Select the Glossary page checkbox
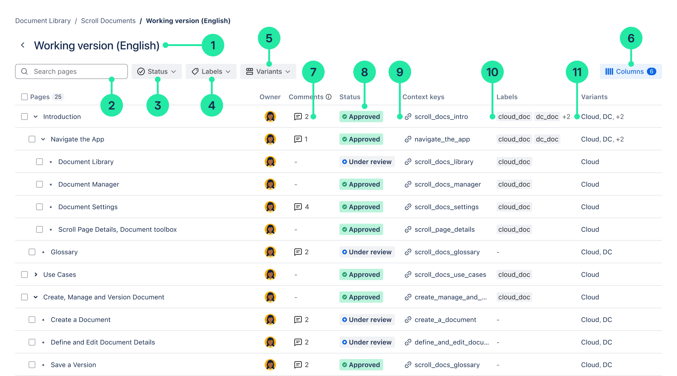The height and width of the screenshot is (376, 677). click(32, 252)
